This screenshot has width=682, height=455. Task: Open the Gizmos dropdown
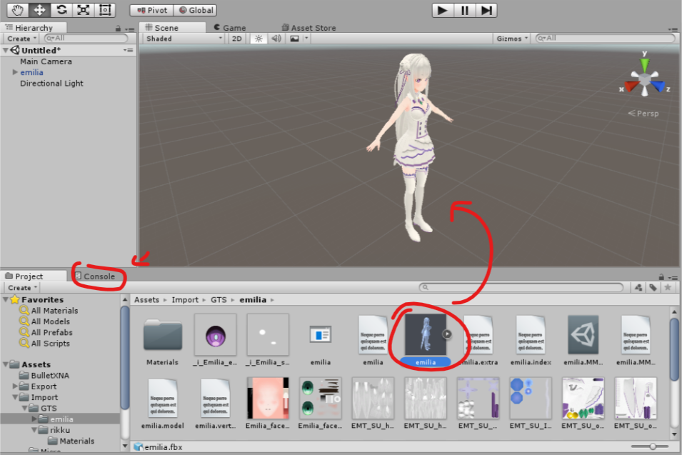tap(511, 39)
